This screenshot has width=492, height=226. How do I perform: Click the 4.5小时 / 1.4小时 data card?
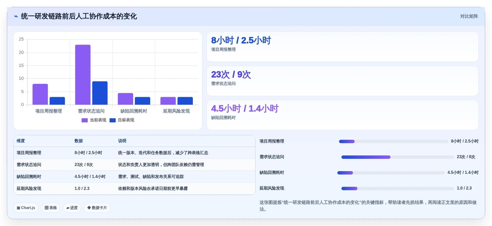click(342, 115)
